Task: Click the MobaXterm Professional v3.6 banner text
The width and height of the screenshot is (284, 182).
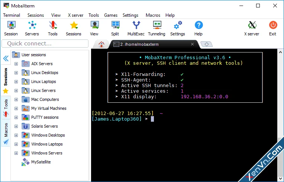Action: pos(185,58)
